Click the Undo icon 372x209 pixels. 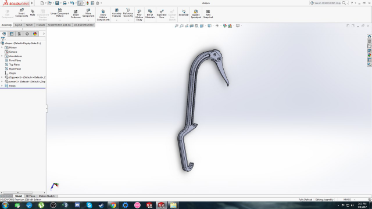tap(72, 3)
